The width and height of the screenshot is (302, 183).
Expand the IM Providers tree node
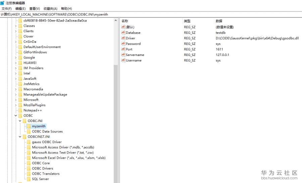[x=16, y=68]
